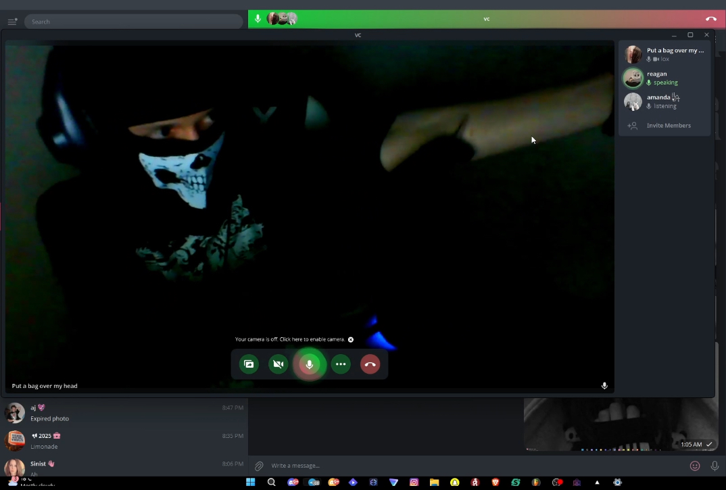Image resolution: width=726 pixels, height=490 pixels.
Task: Click the 2025 channel avatar
Action: click(14, 441)
